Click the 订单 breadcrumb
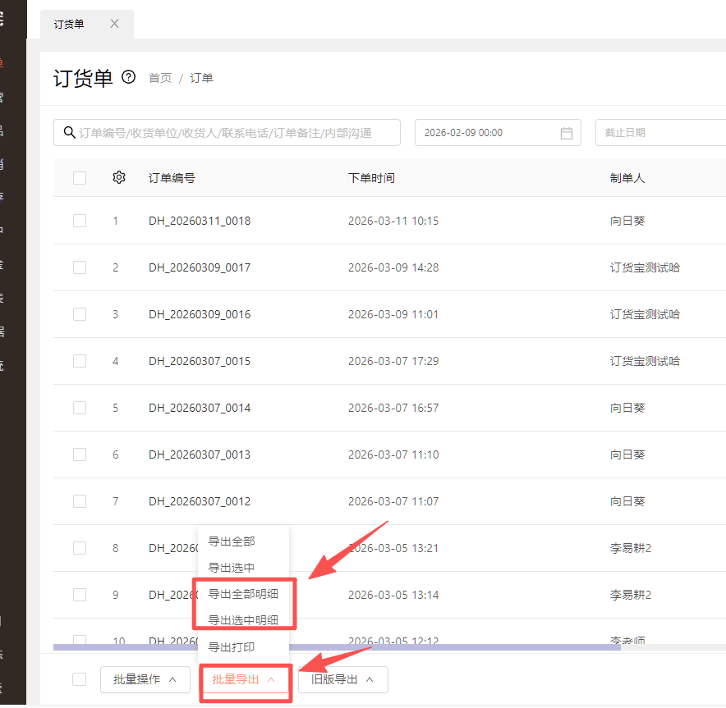Viewport: 726px width, 708px height. click(x=201, y=78)
